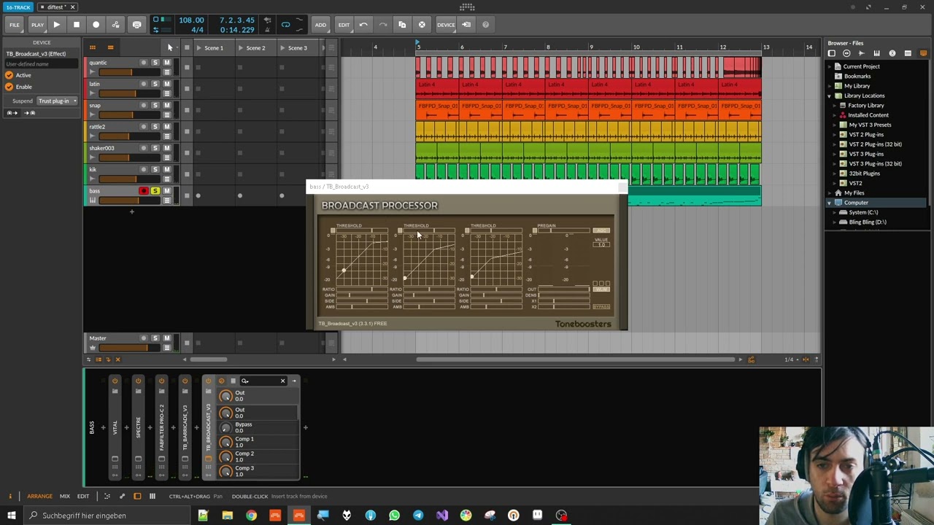This screenshot has width=934, height=525.
Task: Clear device parameter search with X
Action: tap(282, 381)
